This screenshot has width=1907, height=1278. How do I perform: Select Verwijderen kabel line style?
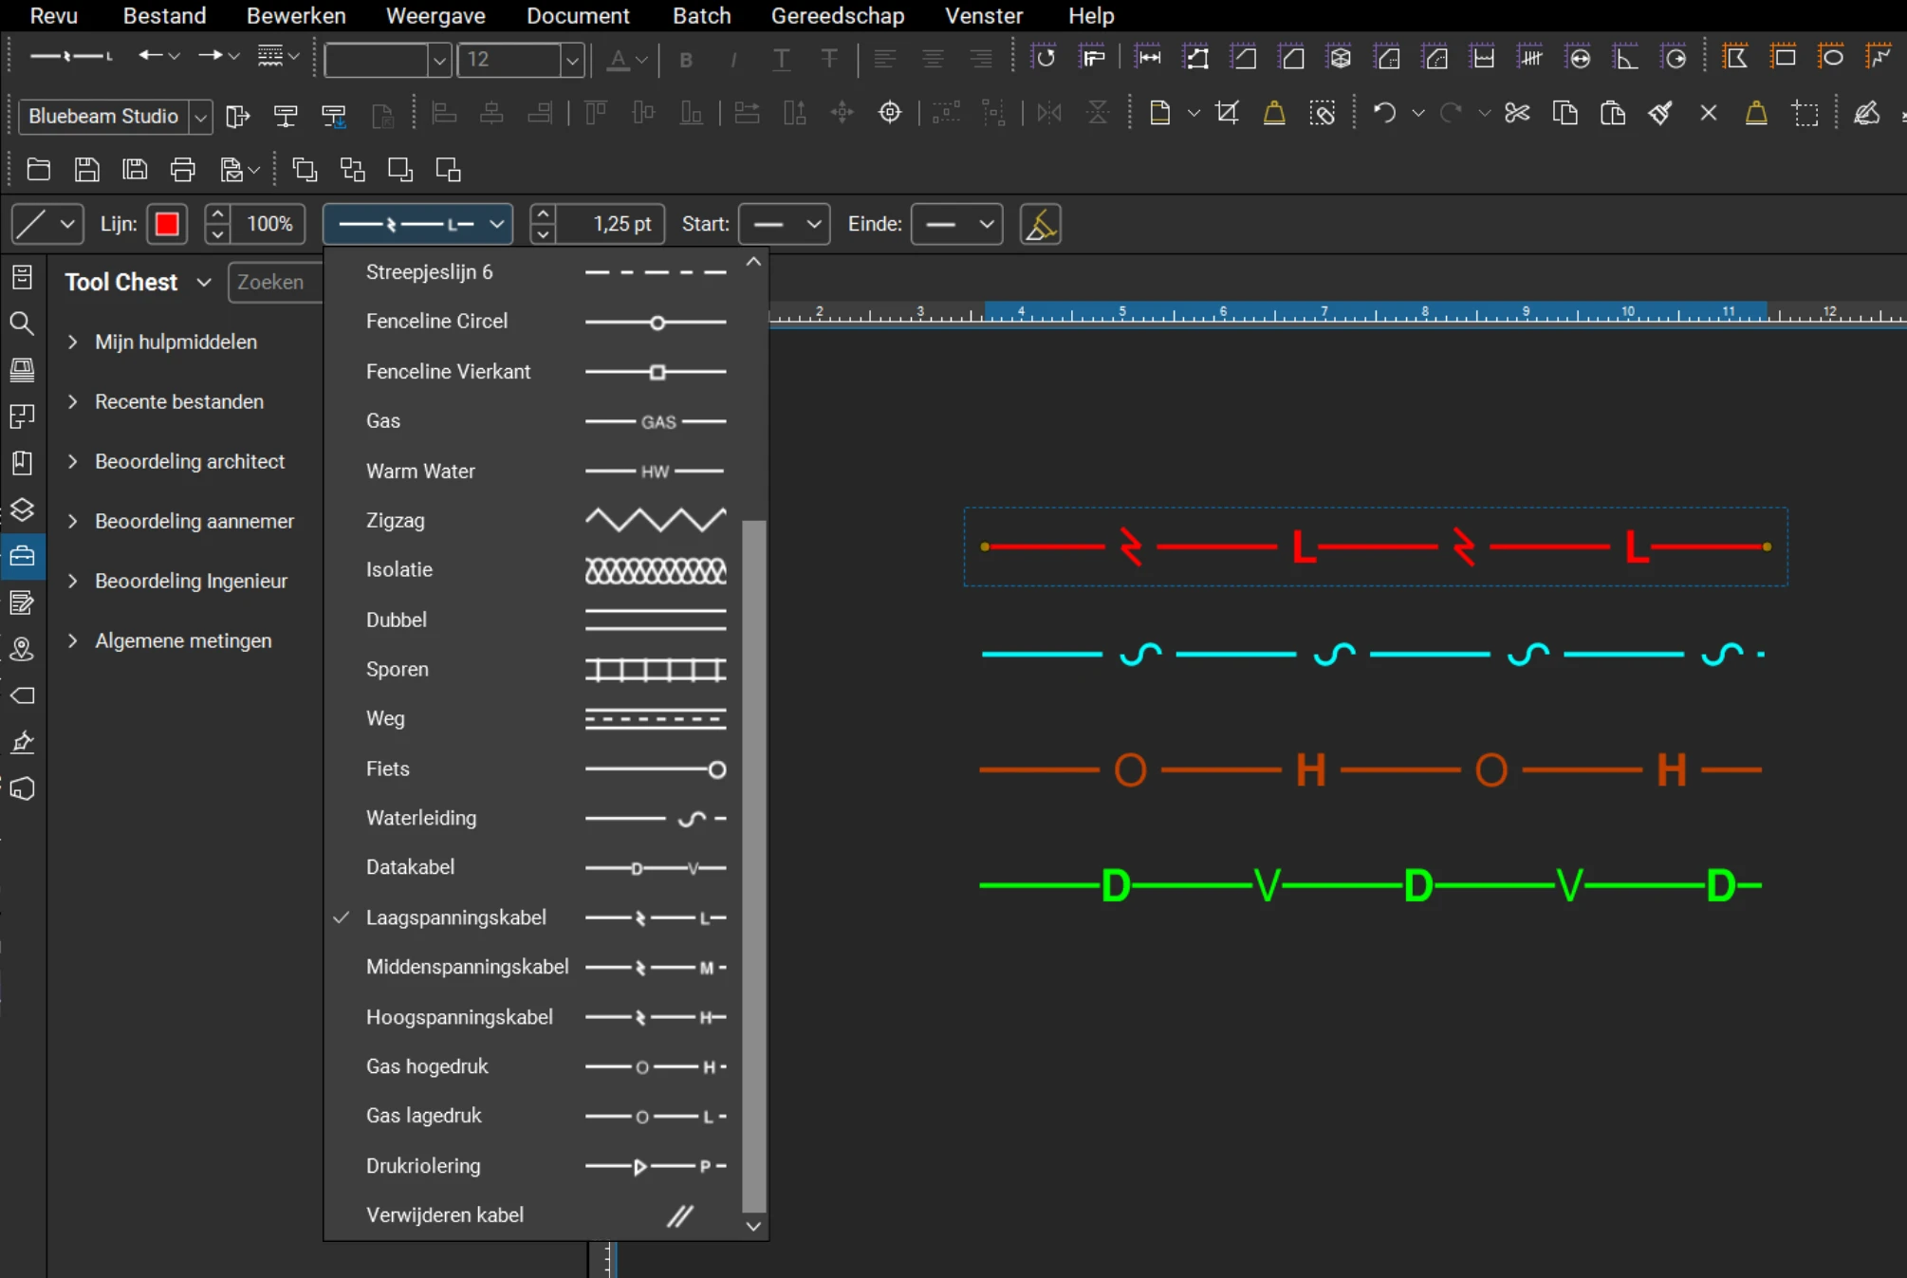click(x=532, y=1215)
